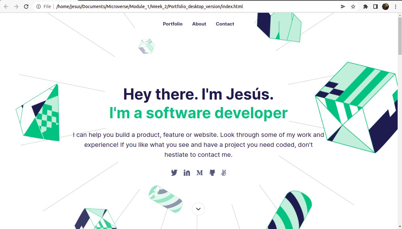Image resolution: width=402 pixels, height=229 pixels.
Task: Go to the Portfolio nav link
Action: (173, 24)
